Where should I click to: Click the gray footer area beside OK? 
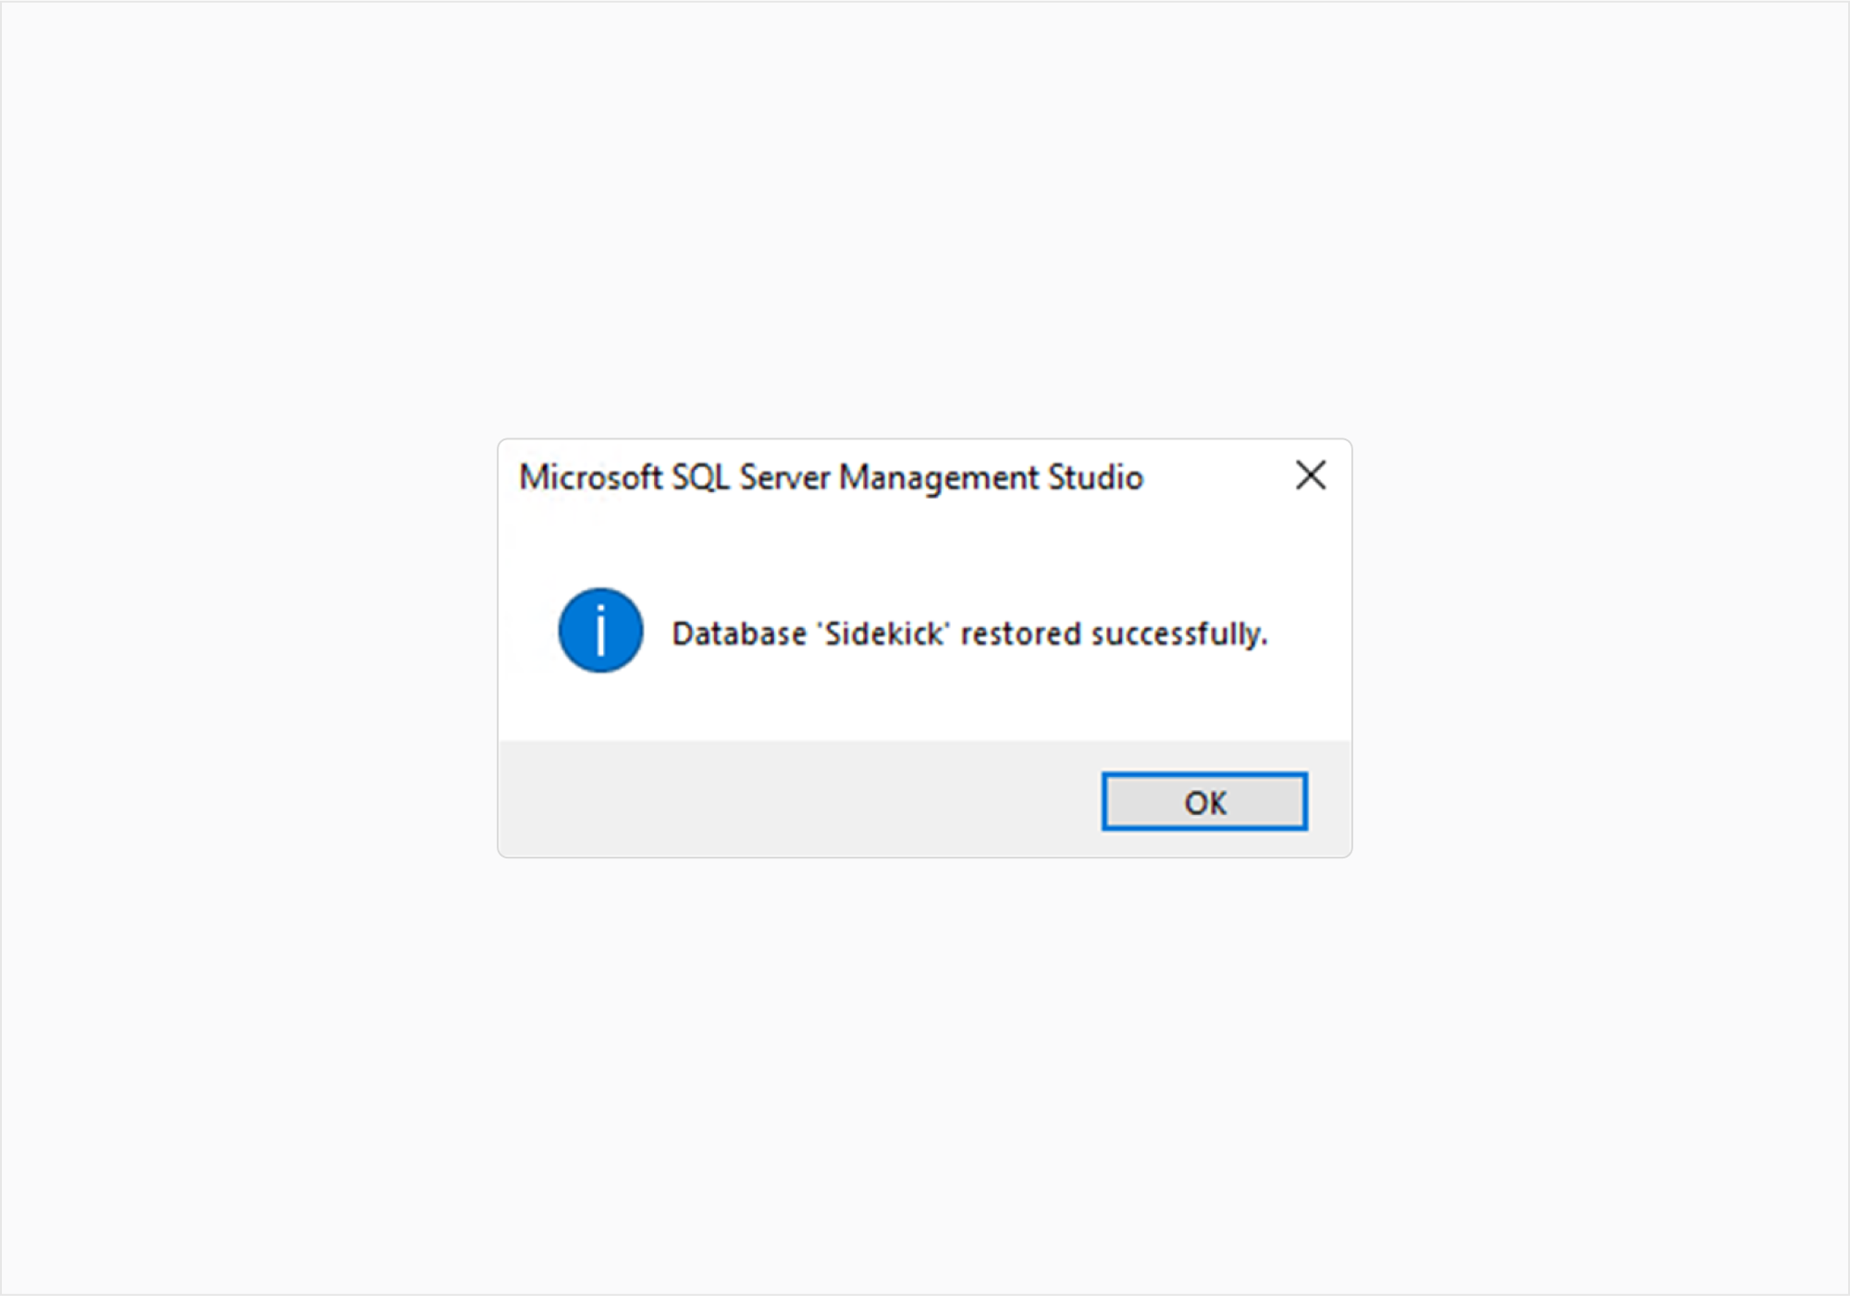pyautogui.click(x=795, y=799)
